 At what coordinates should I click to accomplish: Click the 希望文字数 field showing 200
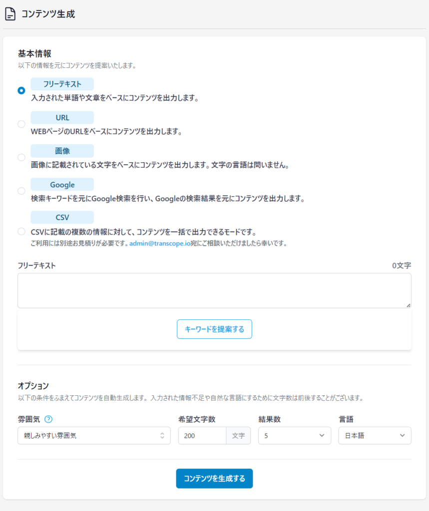[x=202, y=436]
